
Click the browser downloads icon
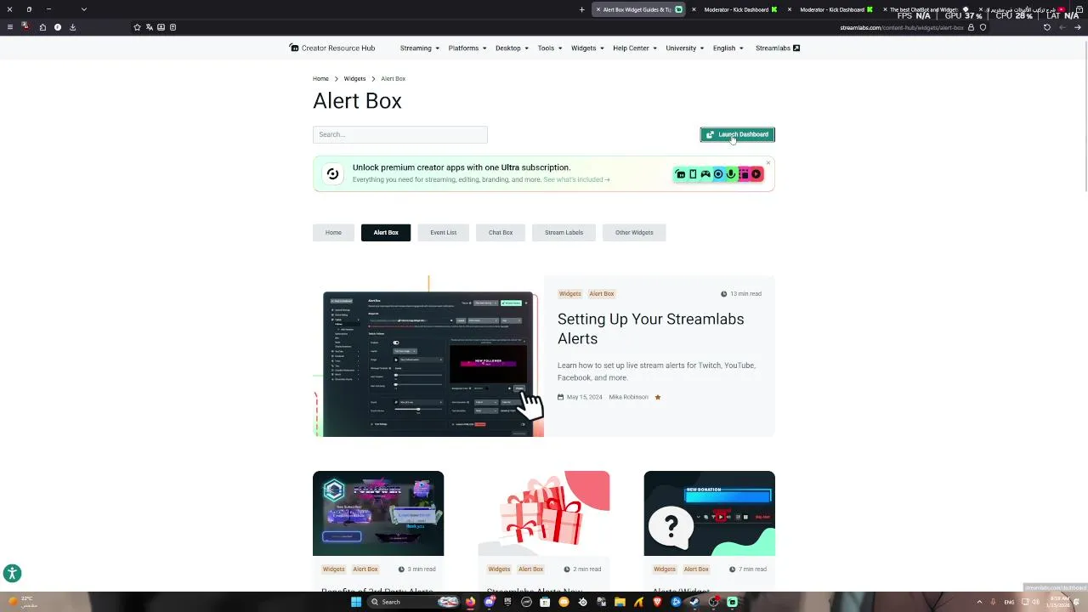coord(72,27)
